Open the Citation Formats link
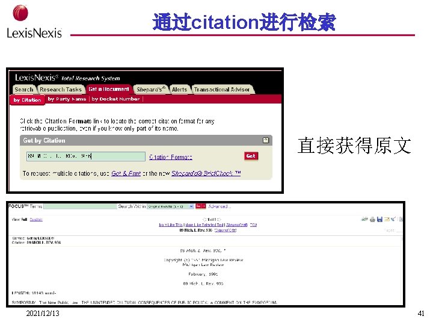The height and width of the screenshot is (325, 433). (171, 157)
